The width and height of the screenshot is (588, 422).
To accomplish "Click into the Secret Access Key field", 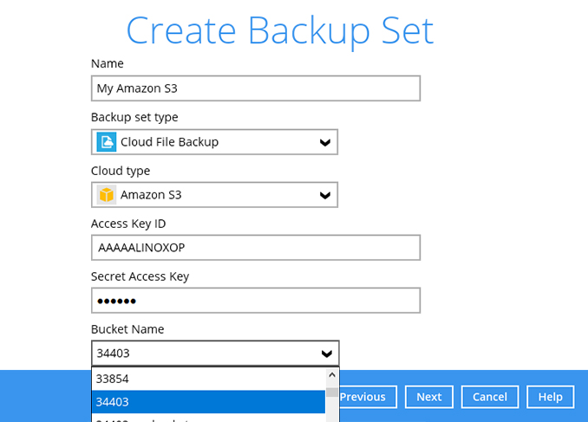I will [255, 301].
